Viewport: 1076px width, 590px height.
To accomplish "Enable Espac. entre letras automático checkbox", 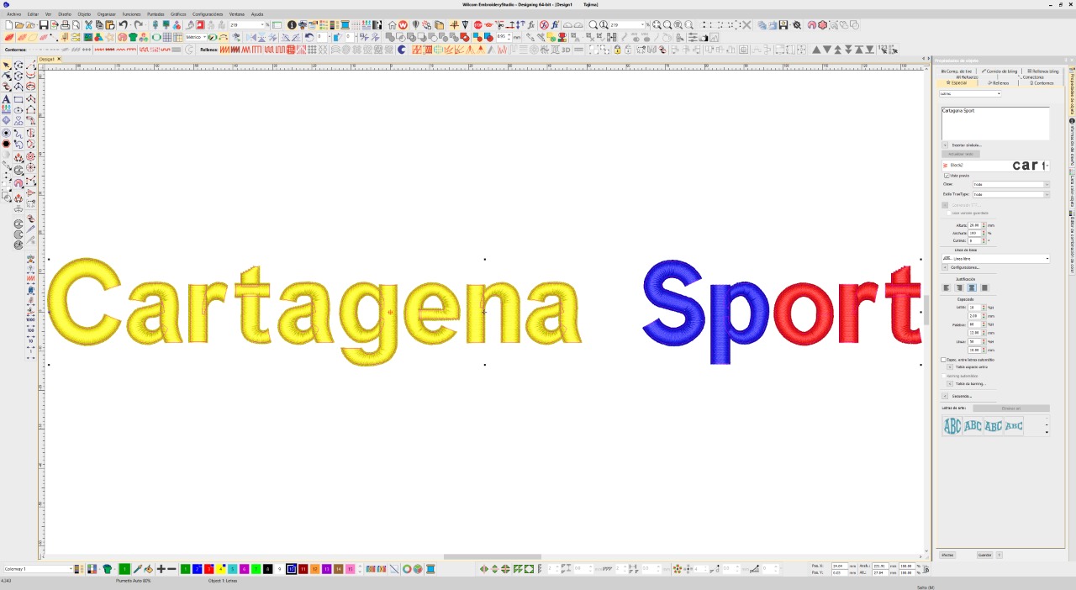I will point(943,360).
